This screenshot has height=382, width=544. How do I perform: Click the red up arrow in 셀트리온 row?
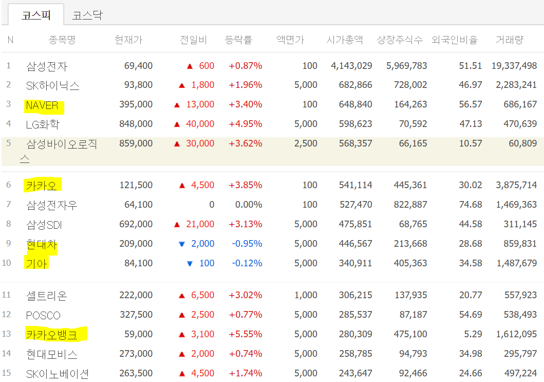182,296
